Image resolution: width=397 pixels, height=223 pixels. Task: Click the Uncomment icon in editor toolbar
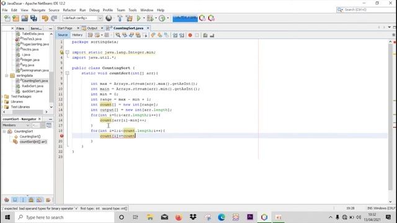click(x=212, y=35)
